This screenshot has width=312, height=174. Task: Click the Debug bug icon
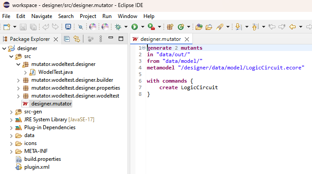point(118,27)
